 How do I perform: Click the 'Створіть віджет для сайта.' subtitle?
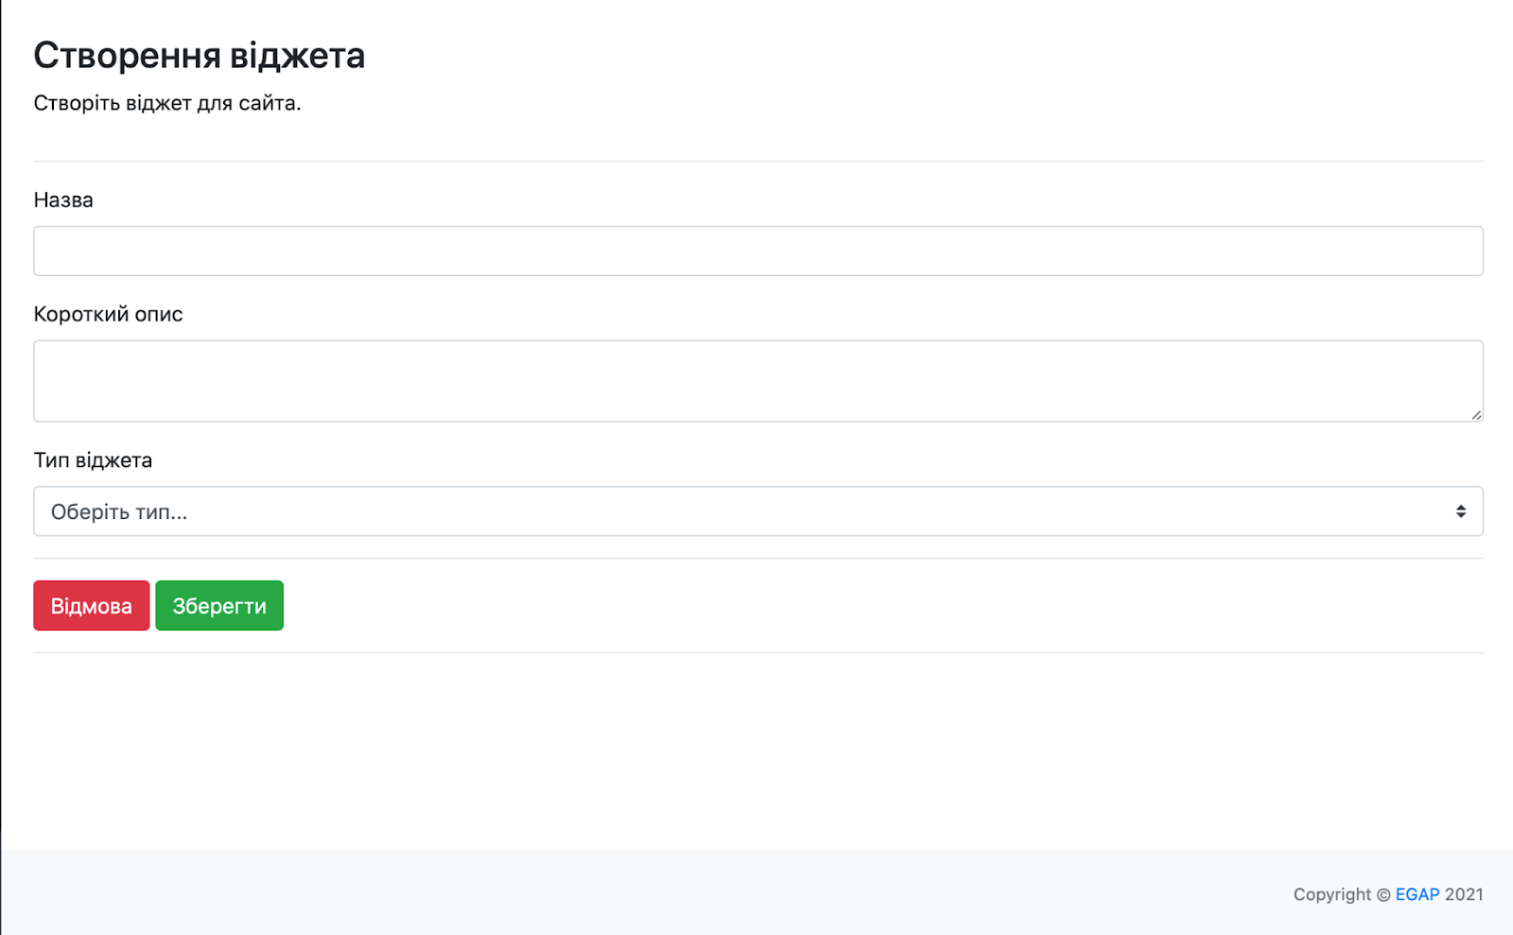coord(167,103)
